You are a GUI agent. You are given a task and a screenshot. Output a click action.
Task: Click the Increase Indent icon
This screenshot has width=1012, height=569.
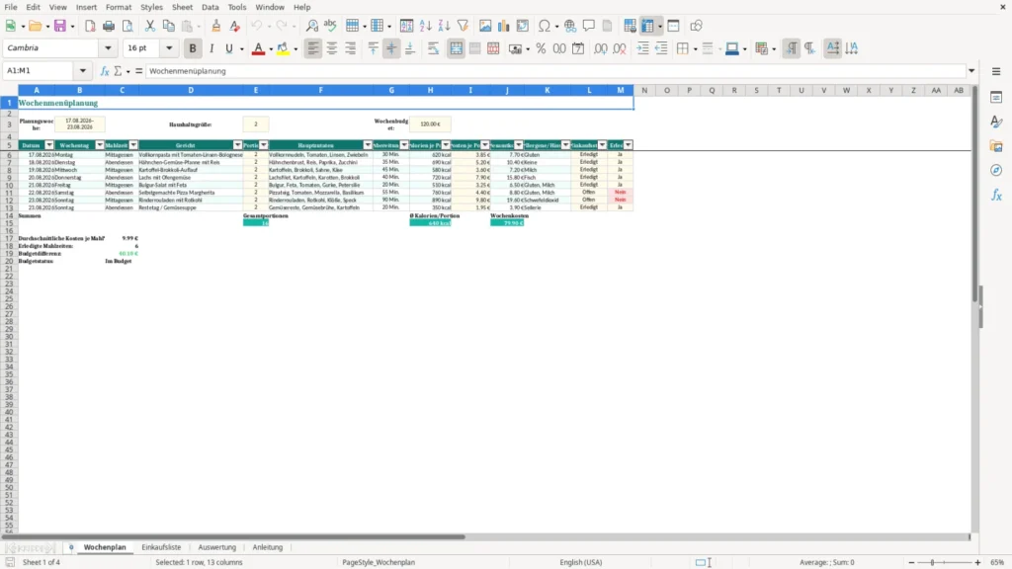[x=642, y=48]
